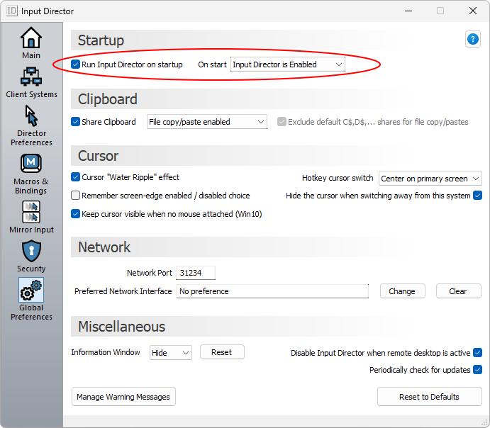Open the File copy/paste enabled dropdown
This screenshot has height=428, width=490.
click(206, 122)
